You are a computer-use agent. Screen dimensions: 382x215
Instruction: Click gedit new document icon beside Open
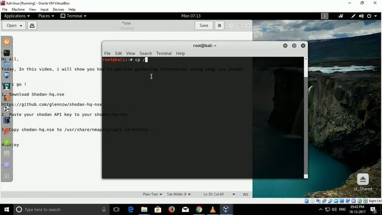click(x=32, y=26)
